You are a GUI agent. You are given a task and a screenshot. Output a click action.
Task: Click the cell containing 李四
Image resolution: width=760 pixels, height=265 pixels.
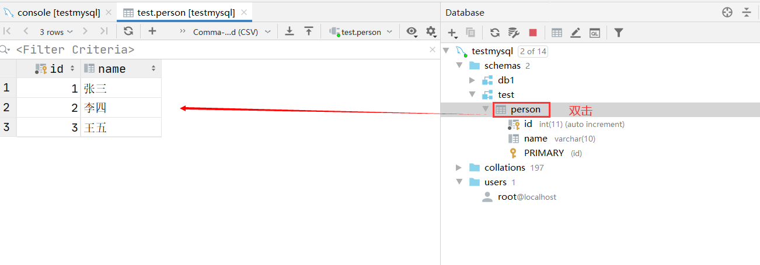(121, 108)
